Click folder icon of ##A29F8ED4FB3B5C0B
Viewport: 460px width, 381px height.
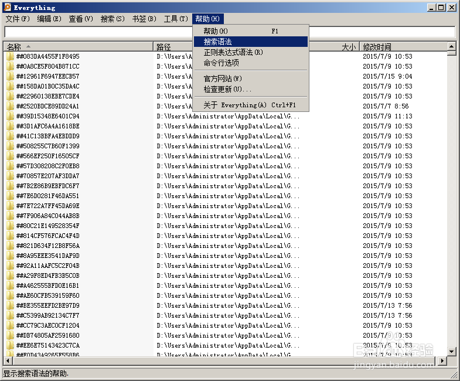coord(10,276)
